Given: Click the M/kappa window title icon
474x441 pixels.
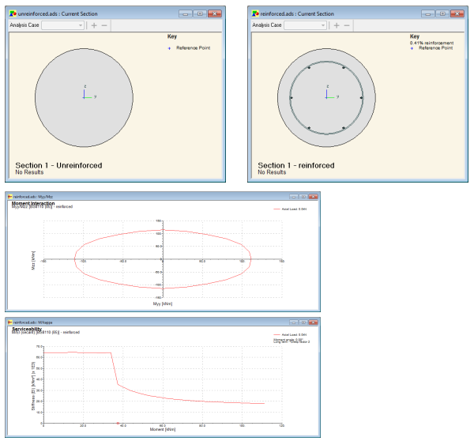Looking at the screenshot, I should tap(10, 322).
